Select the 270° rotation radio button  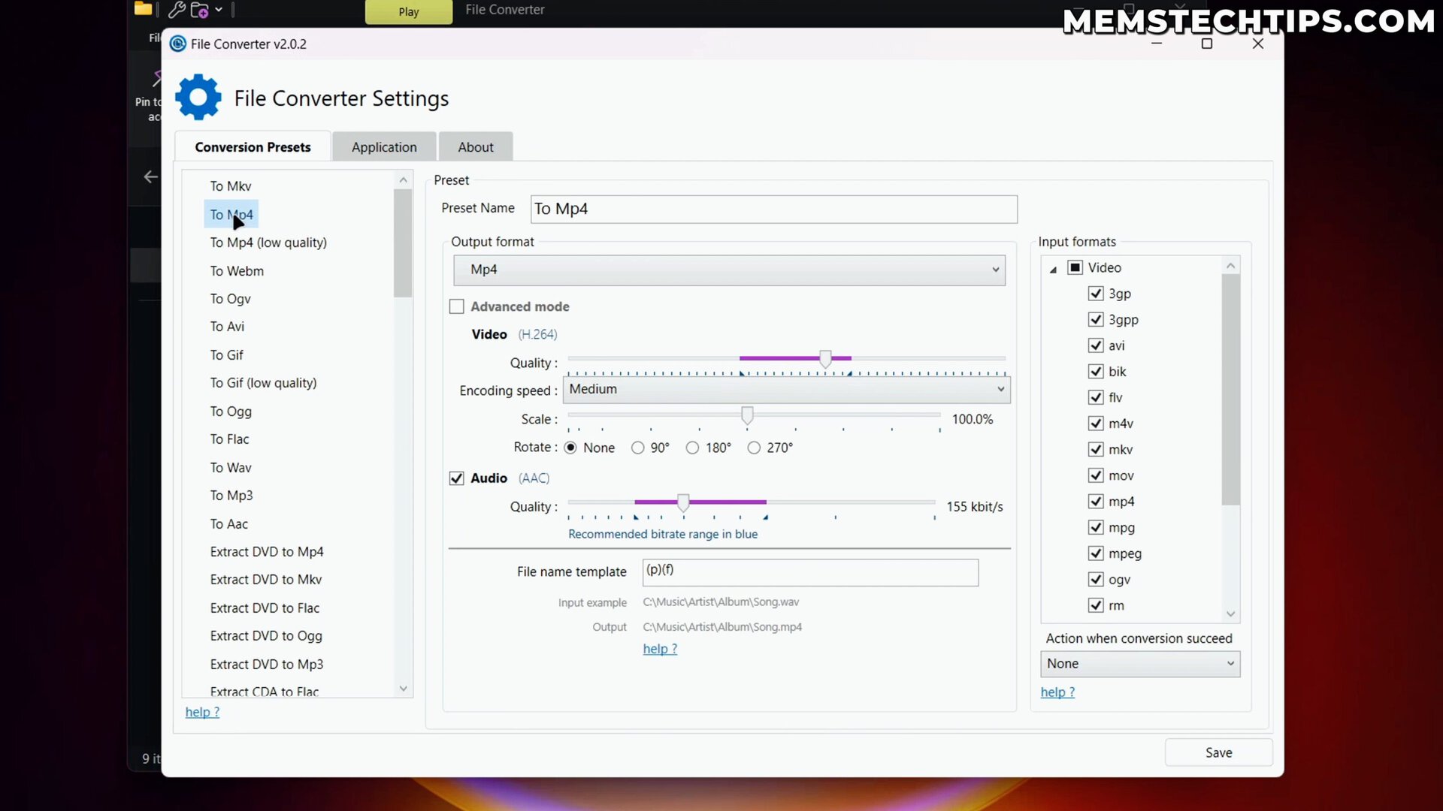pos(754,448)
